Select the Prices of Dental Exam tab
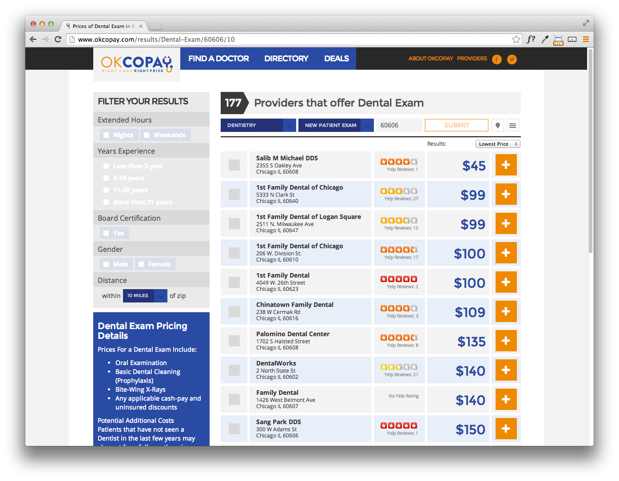 (x=104, y=26)
